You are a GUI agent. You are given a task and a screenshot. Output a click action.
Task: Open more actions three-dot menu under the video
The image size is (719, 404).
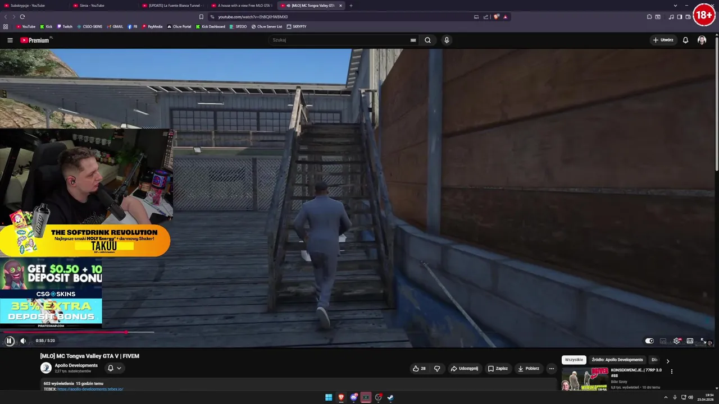[x=552, y=369]
